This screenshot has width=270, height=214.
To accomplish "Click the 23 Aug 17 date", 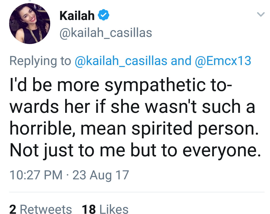I will pos(101,175).
